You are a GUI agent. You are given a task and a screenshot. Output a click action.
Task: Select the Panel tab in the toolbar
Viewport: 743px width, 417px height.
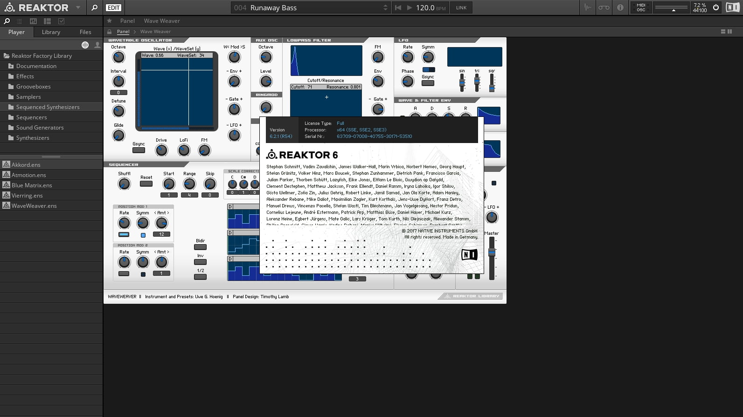click(127, 21)
